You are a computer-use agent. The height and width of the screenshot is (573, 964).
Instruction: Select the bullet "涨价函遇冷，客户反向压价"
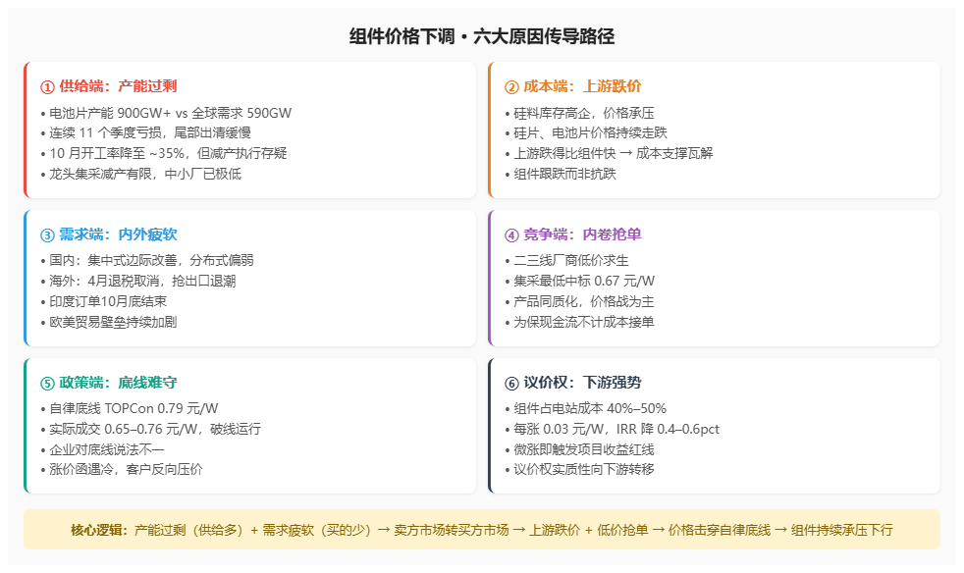[122, 469]
